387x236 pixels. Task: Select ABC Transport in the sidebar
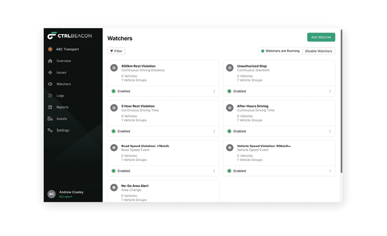(x=67, y=49)
